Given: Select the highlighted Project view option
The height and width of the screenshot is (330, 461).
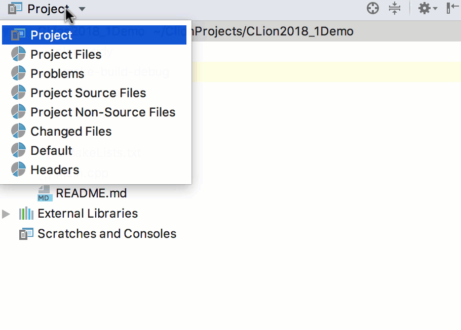Looking at the screenshot, I should tap(94, 35).
